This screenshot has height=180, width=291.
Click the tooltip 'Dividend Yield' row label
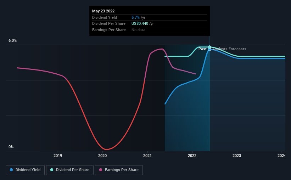tap(105, 17)
